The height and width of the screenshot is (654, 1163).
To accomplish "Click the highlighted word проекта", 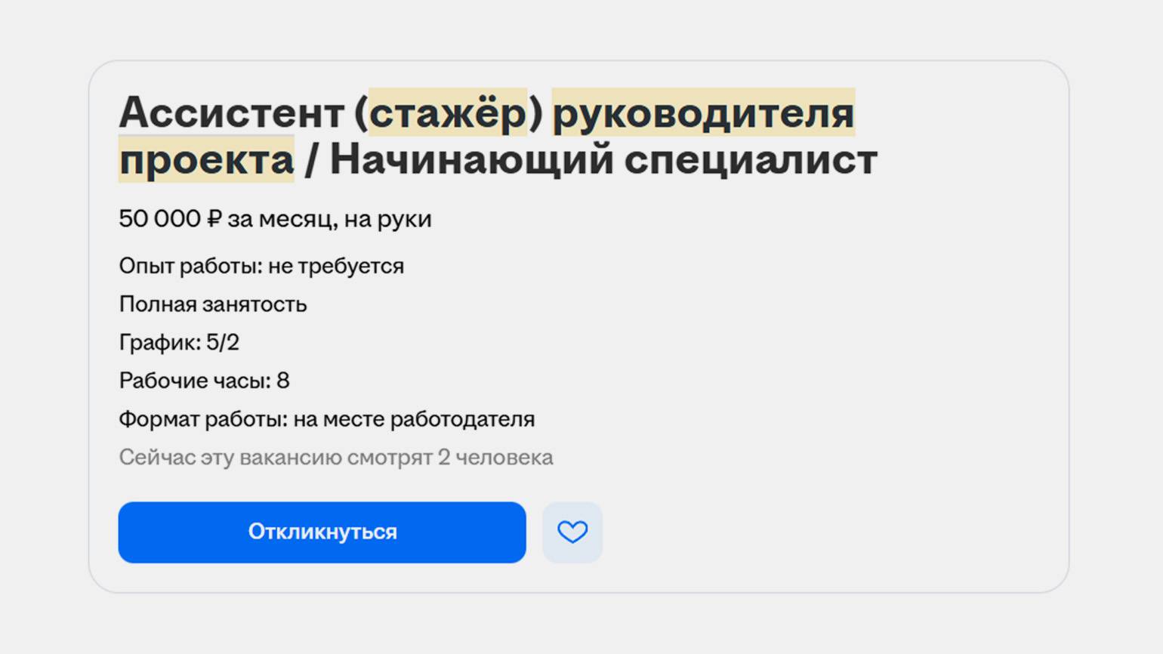I will click(206, 159).
